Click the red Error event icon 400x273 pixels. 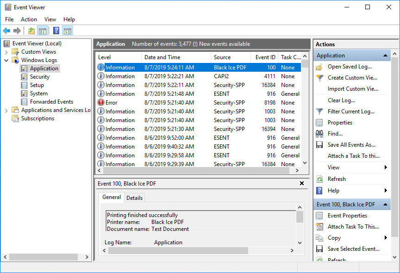tap(101, 103)
